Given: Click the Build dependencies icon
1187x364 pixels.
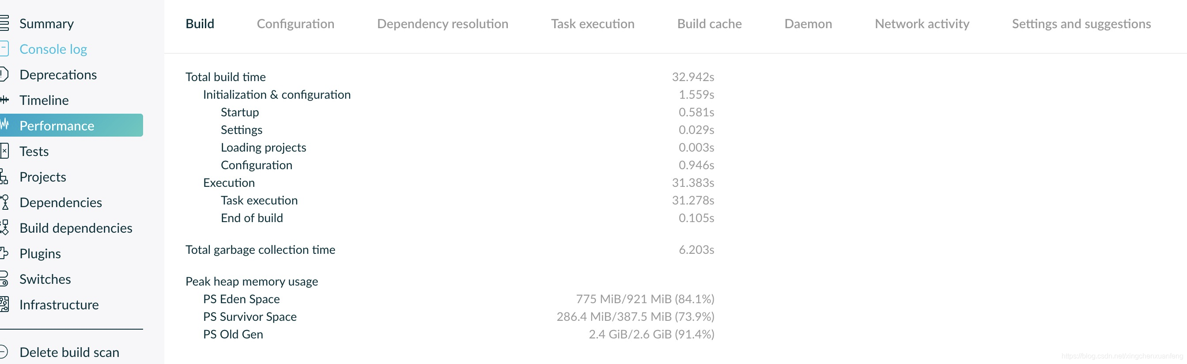Looking at the screenshot, I should pos(4,227).
